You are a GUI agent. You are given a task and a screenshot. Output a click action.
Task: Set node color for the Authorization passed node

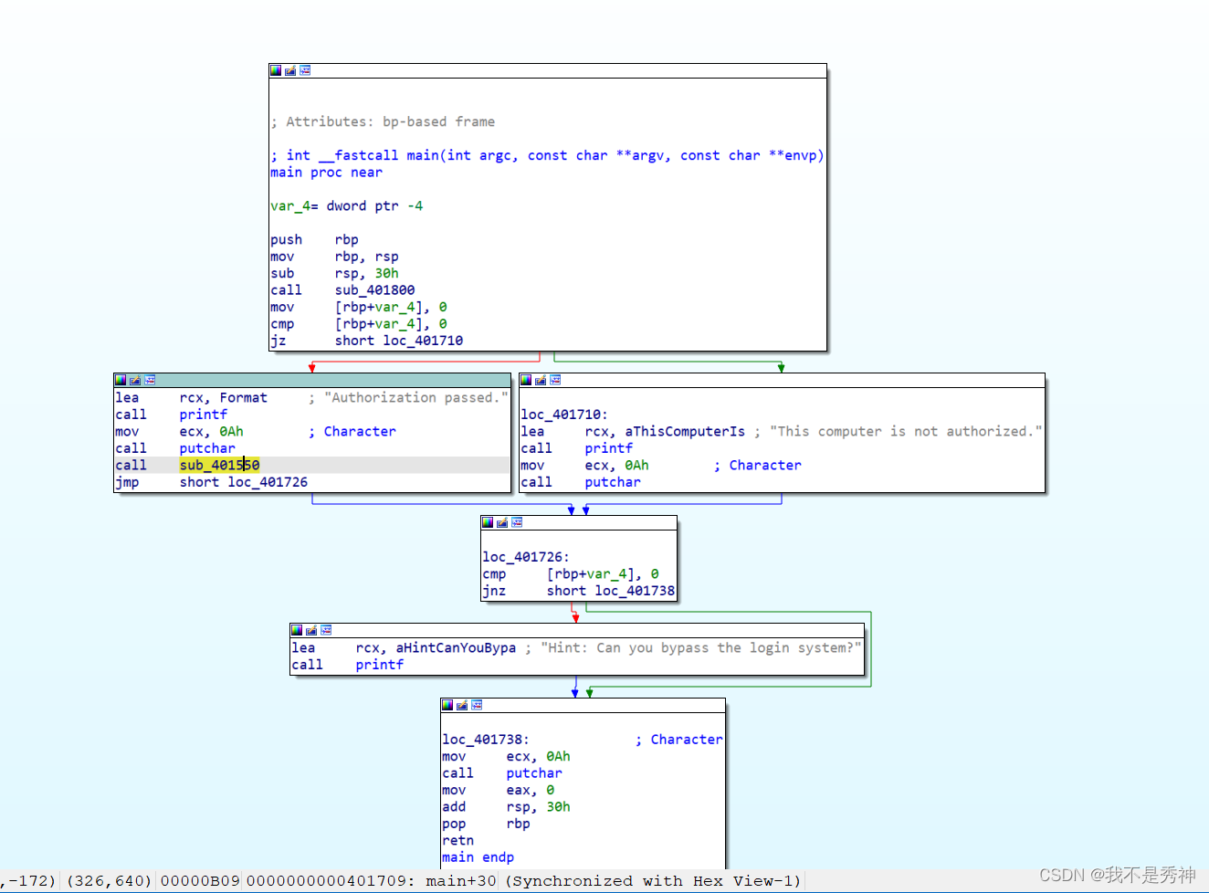(121, 380)
